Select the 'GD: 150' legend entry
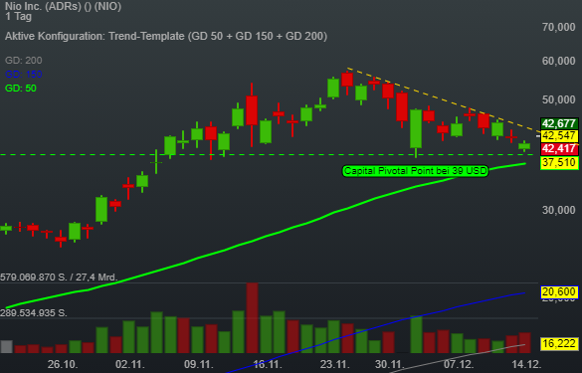This screenshot has height=373, width=582. click(24, 75)
